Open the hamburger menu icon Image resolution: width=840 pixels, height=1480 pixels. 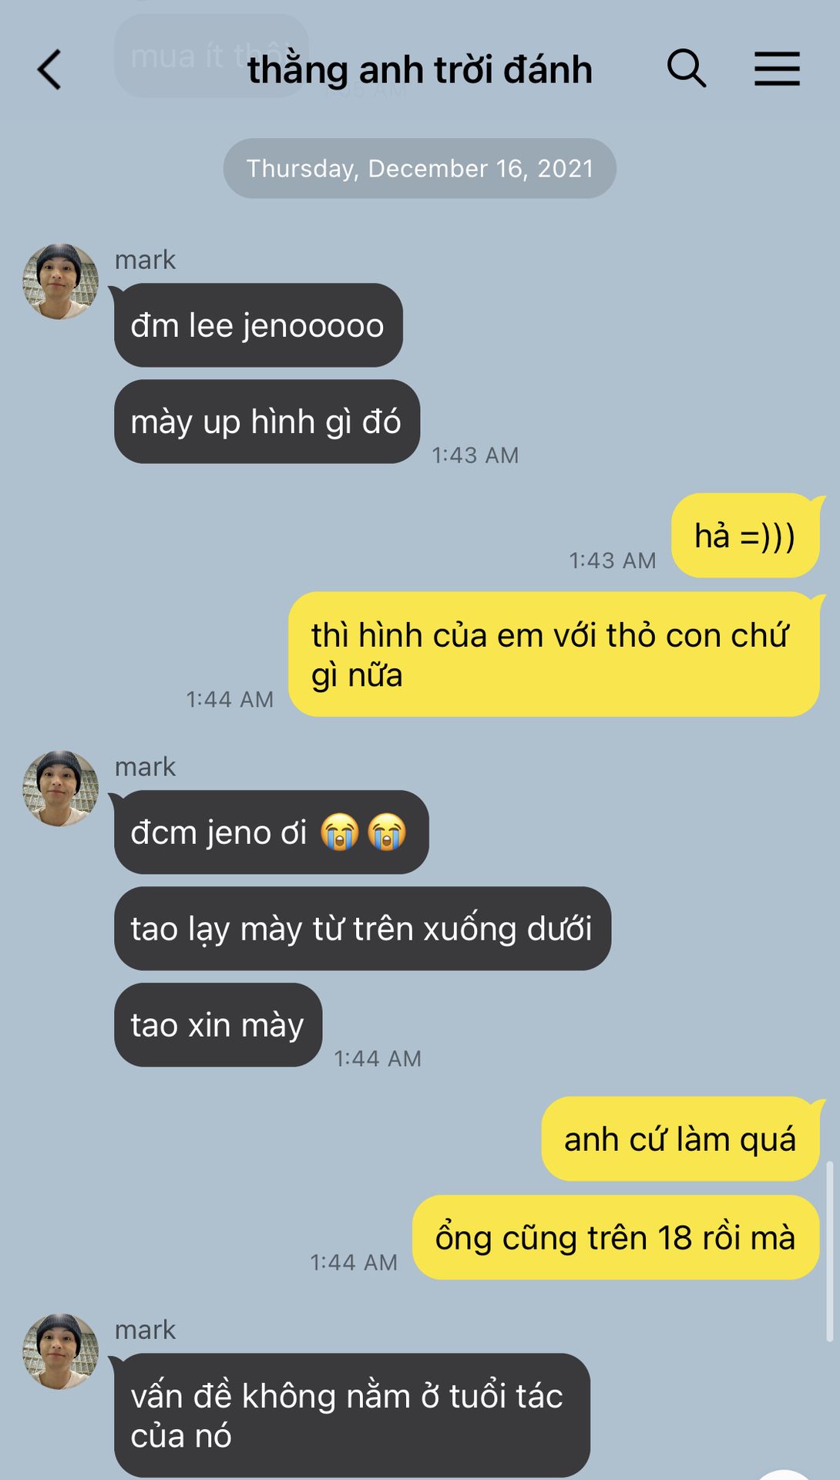pos(777,69)
